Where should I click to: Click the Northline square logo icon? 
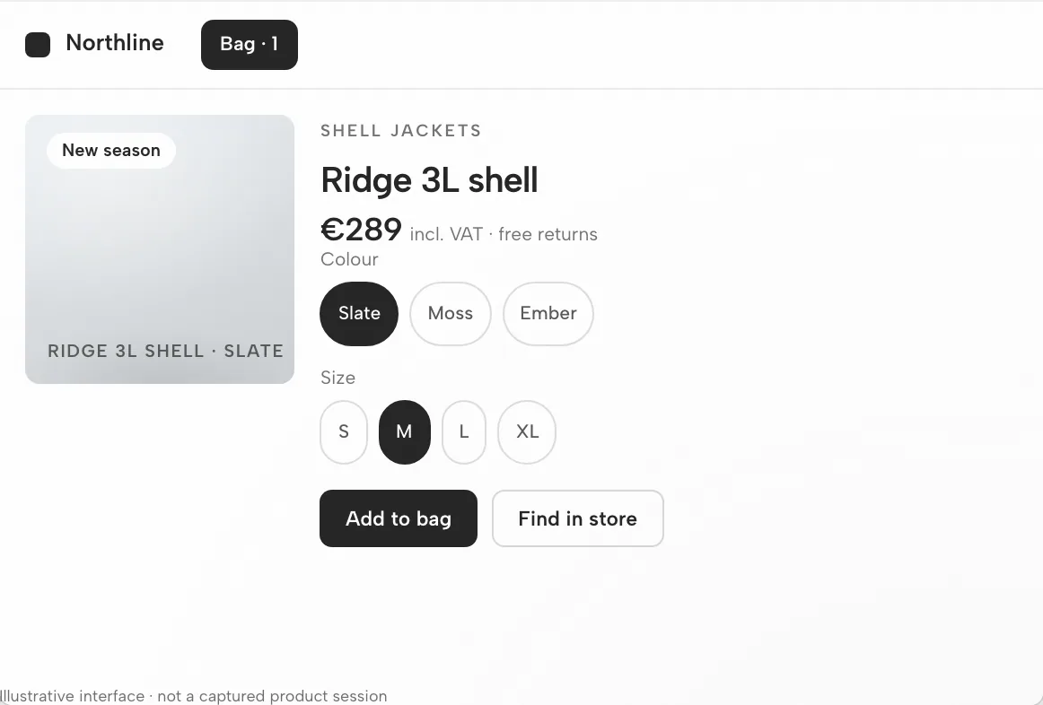click(x=38, y=45)
